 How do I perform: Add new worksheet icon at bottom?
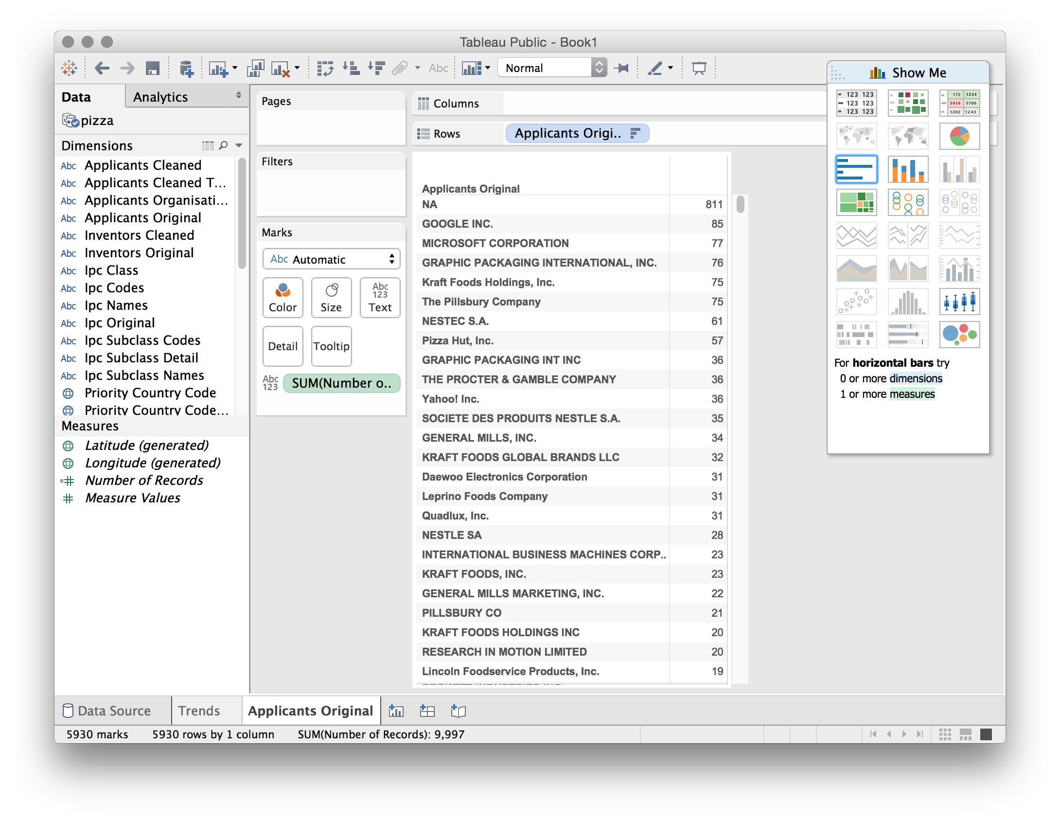pyautogui.click(x=396, y=711)
